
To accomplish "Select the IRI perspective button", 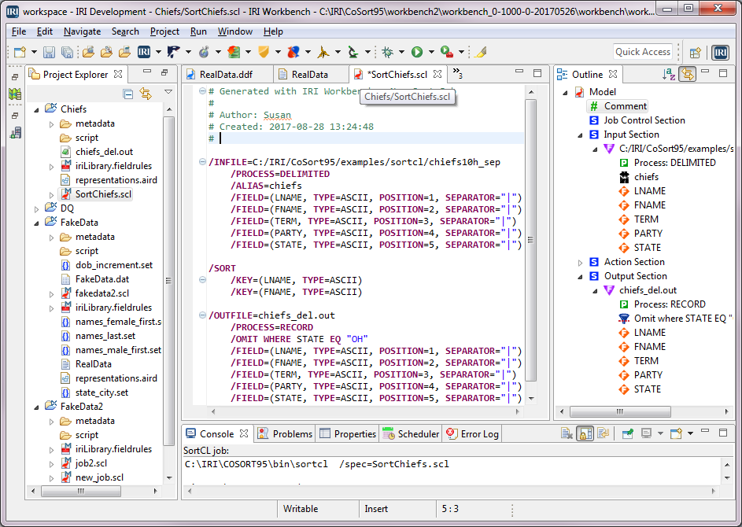I will click(721, 53).
